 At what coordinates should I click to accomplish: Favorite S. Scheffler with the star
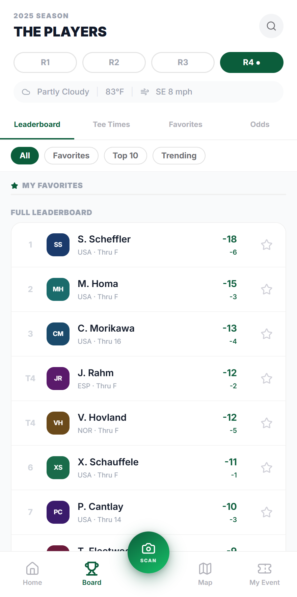point(267,245)
